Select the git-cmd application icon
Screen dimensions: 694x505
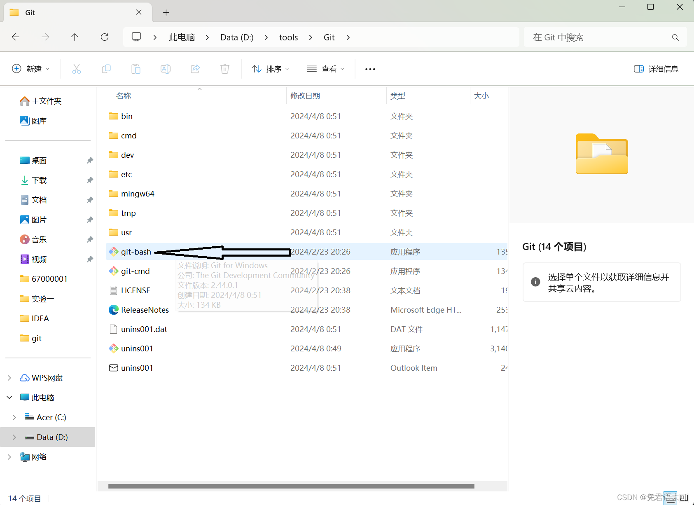[114, 271]
